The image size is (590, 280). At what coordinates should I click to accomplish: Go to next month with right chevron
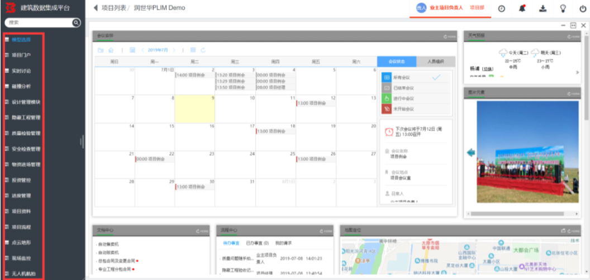(x=174, y=50)
